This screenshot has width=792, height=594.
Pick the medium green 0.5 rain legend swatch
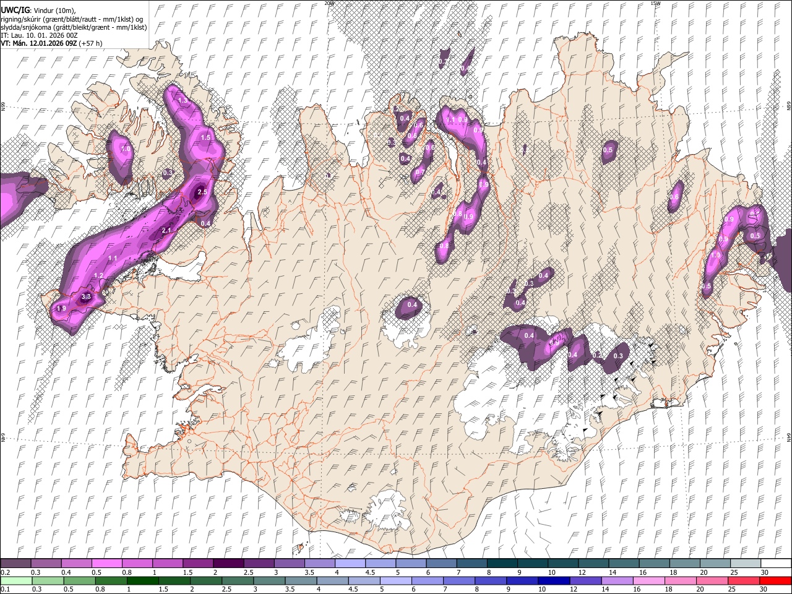(79, 580)
